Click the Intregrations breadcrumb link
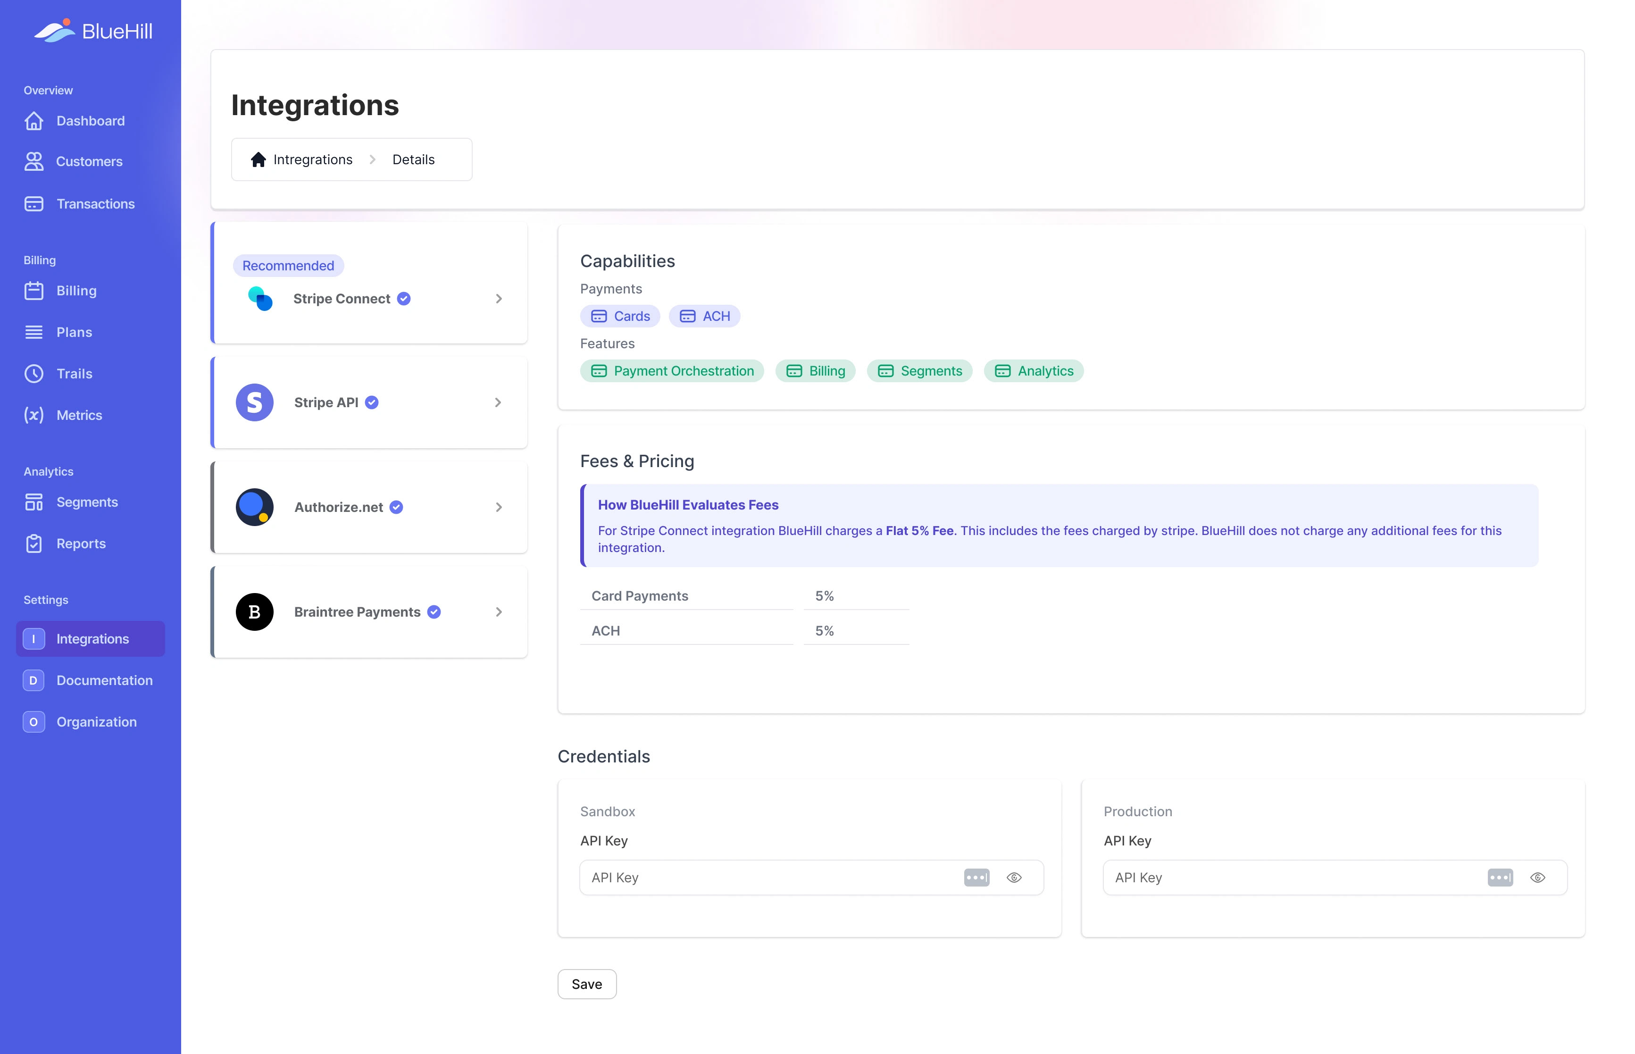This screenshot has width=1635, height=1054. (313, 159)
